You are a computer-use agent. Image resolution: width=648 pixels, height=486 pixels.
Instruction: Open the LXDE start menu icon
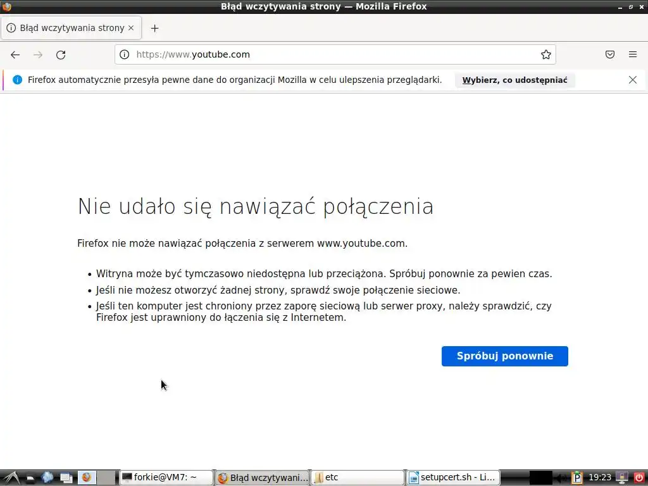click(11, 478)
